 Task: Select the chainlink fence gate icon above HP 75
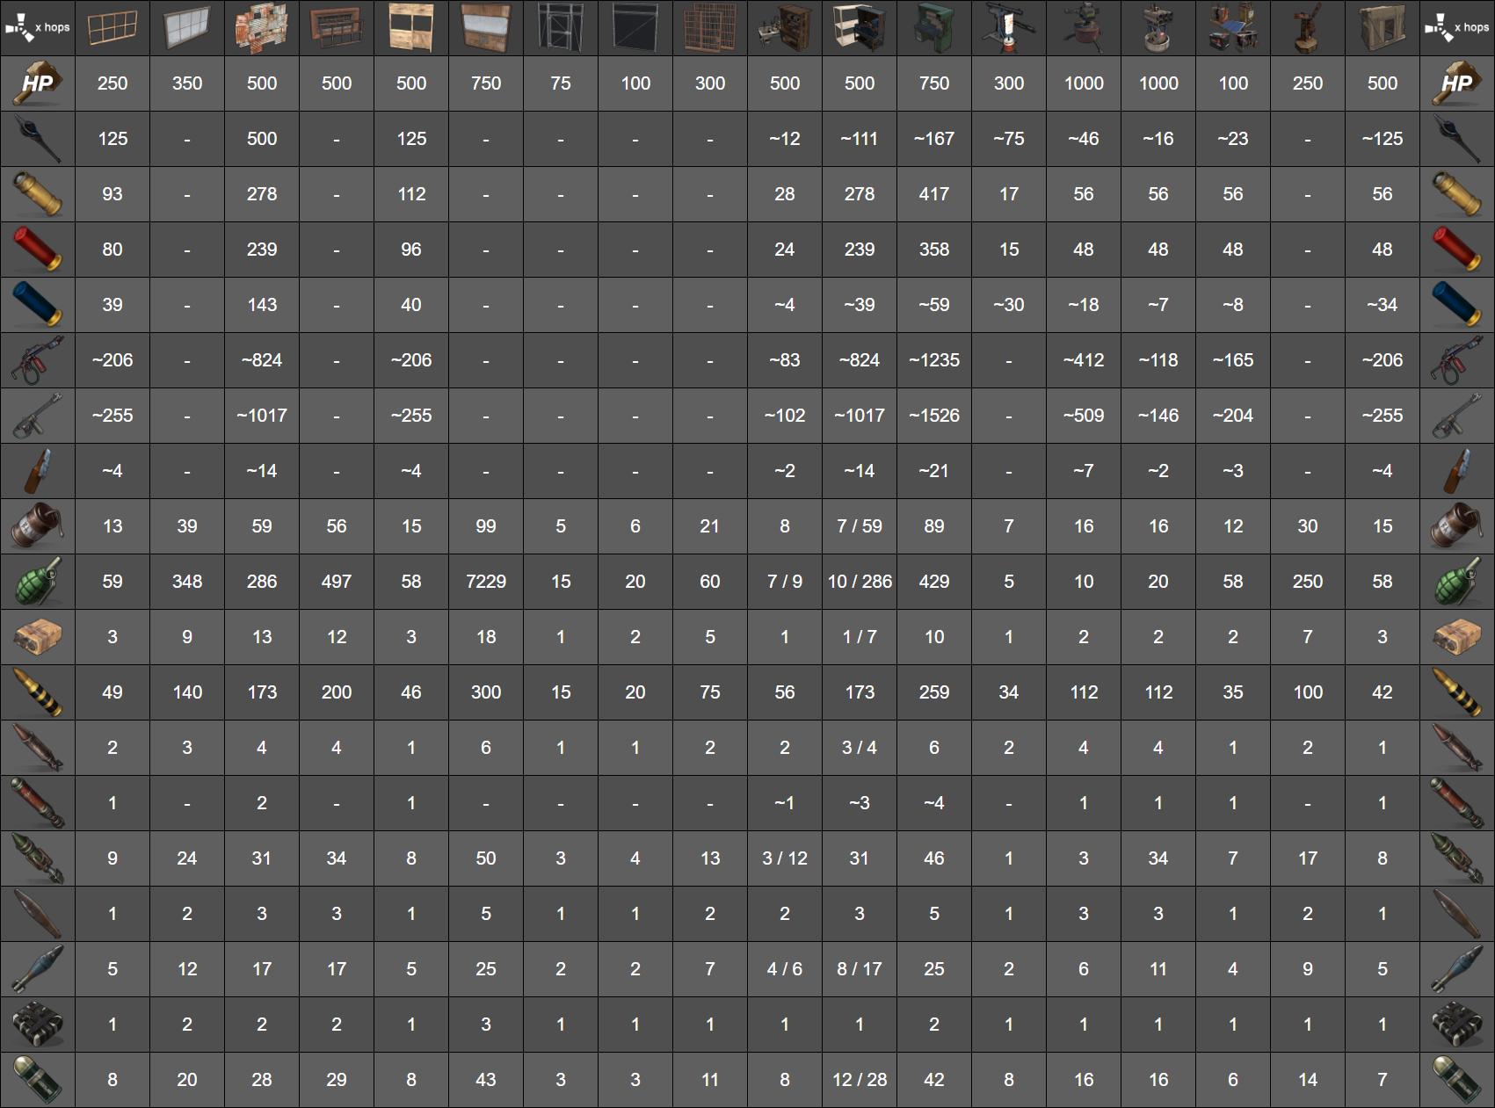pos(561,27)
